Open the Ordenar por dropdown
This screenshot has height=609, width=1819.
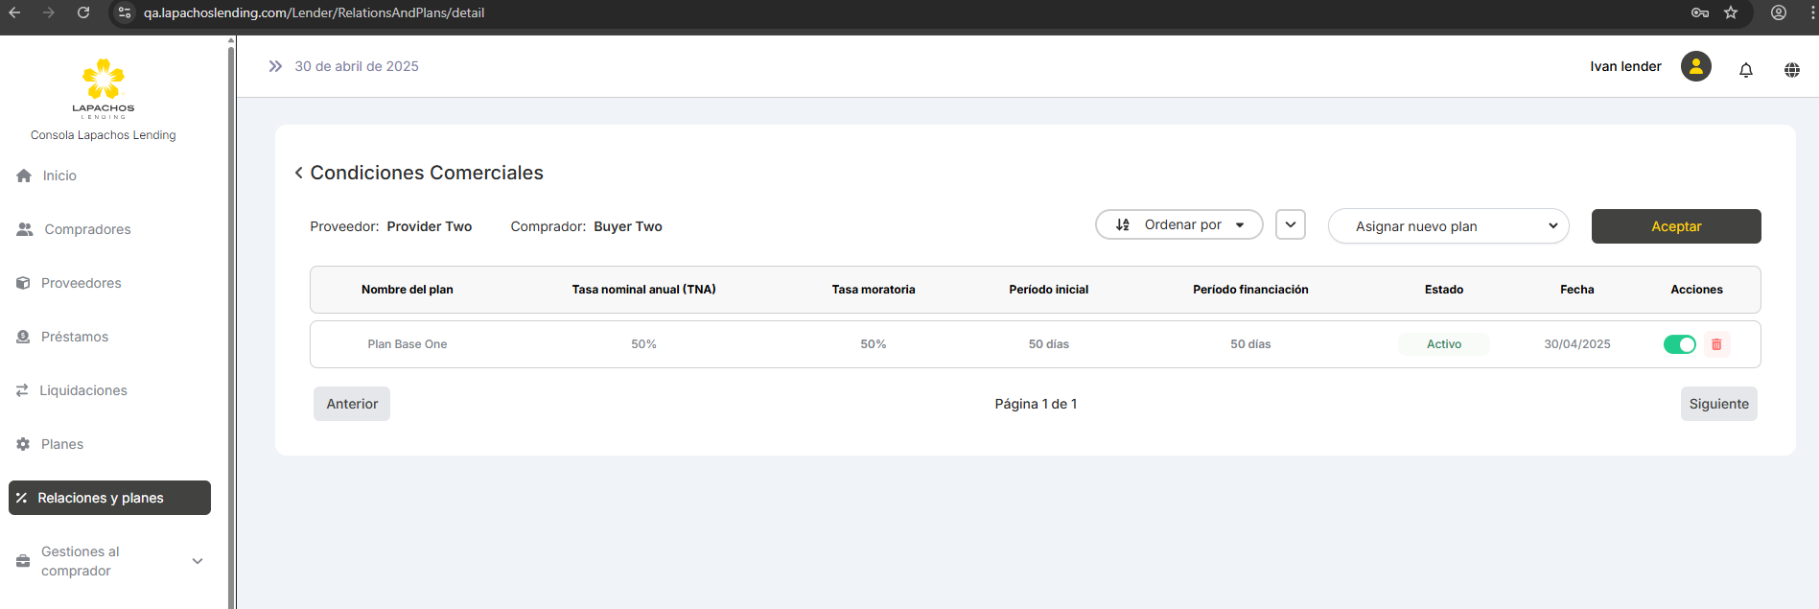[1178, 224]
